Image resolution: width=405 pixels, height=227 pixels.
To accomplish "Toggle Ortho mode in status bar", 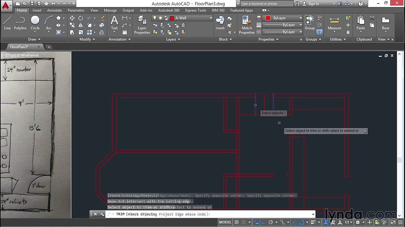I will tap(263, 222).
